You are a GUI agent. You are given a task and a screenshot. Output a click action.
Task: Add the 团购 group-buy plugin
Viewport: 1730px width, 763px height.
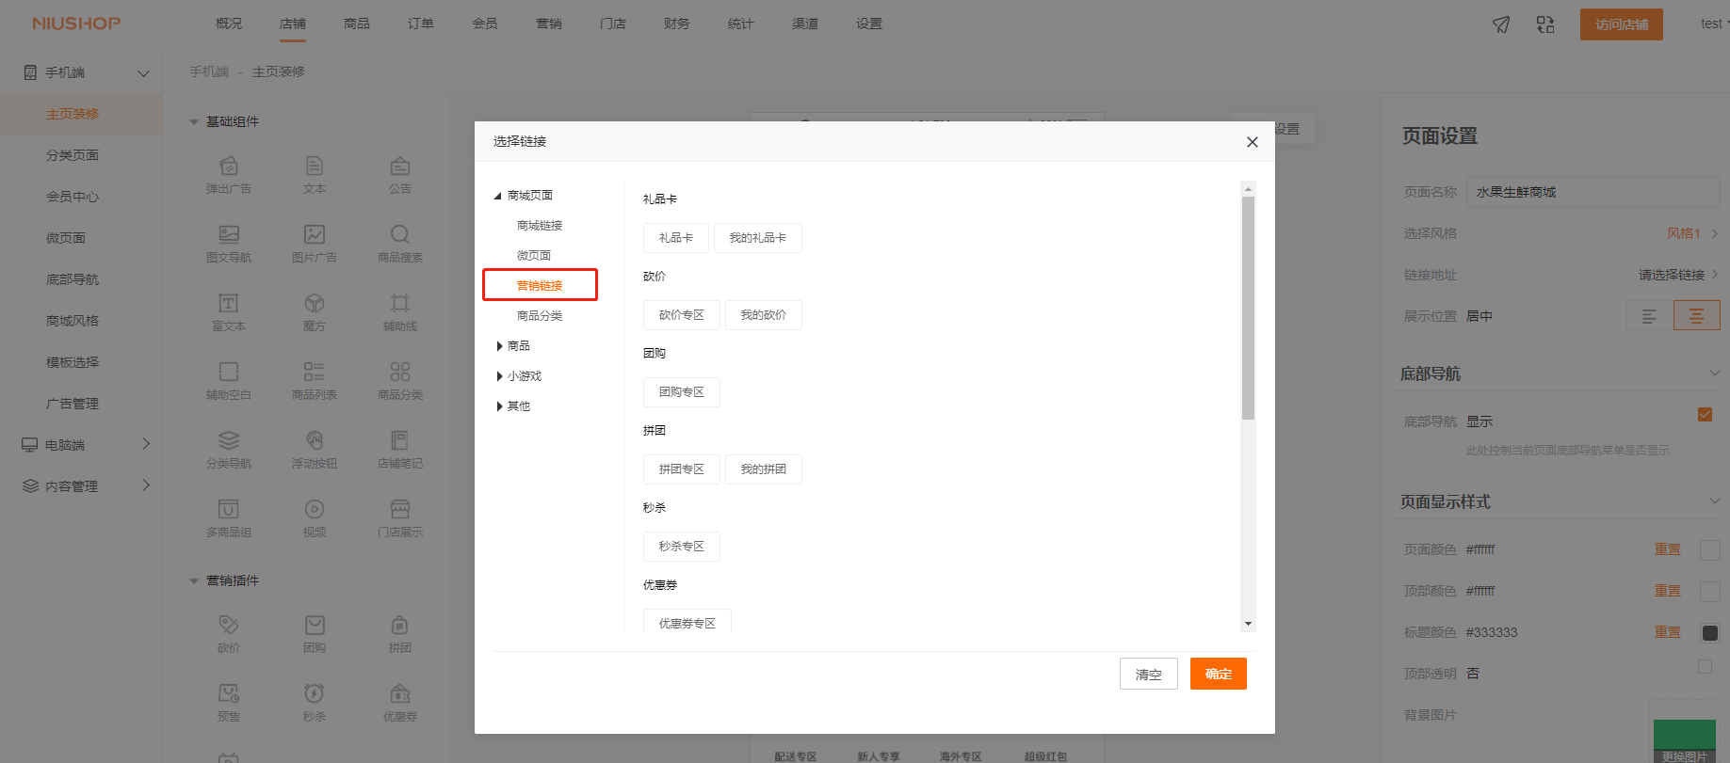(315, 634)
